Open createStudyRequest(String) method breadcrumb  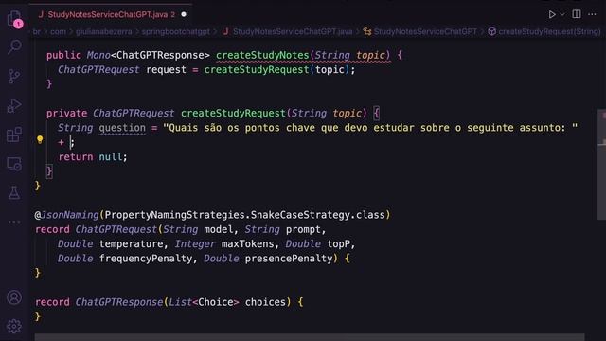(x=544, y=31)
